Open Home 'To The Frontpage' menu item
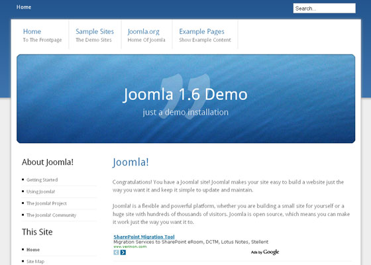371x265 pixels. pos(42,35)
